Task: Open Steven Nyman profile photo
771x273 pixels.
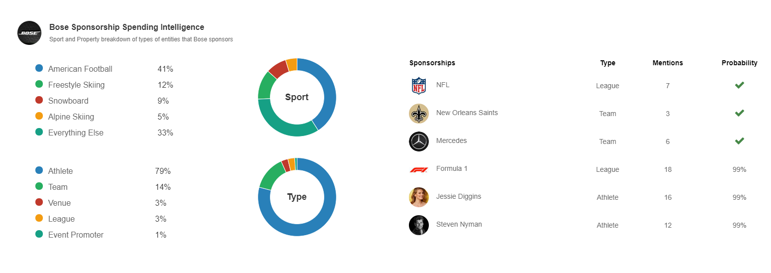Action: 419,225
